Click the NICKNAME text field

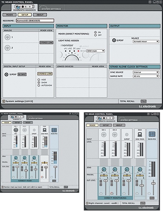click(35, 21)
